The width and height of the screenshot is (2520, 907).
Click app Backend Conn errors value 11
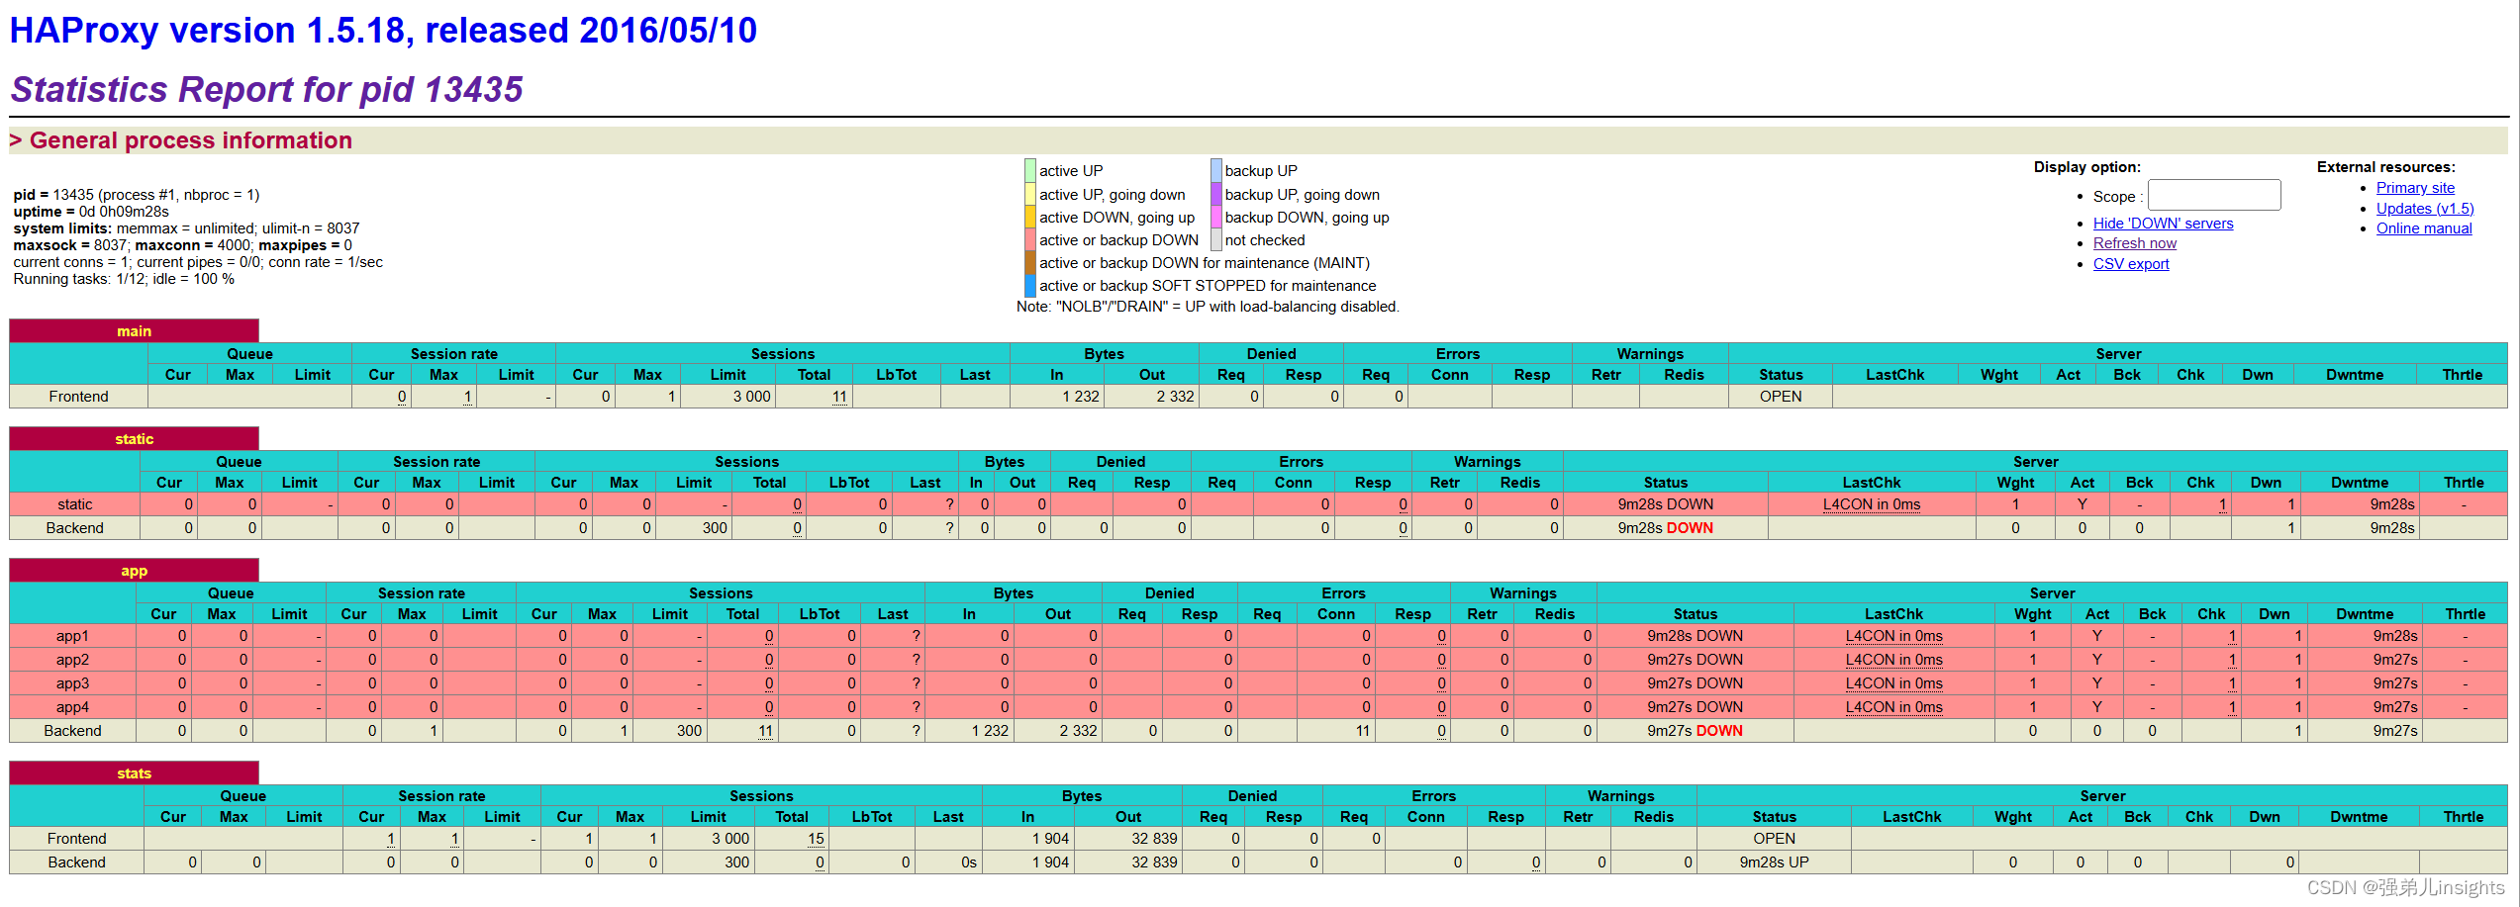(1363, 731)
